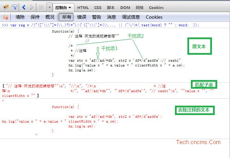This screenshot has height=158, width=230.
Task: Toggle the 保持 persist option
Action: coord(35,17)
